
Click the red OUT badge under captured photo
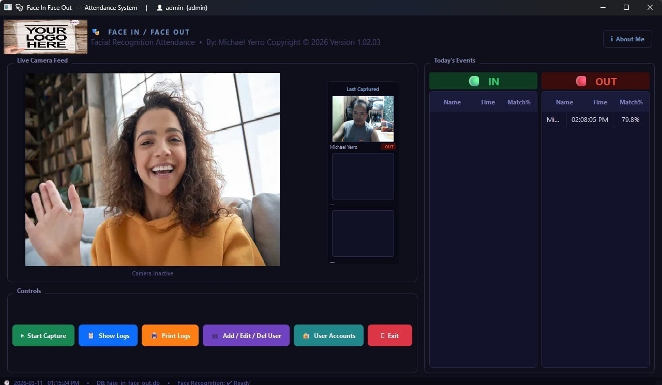(x=389, y=147)
